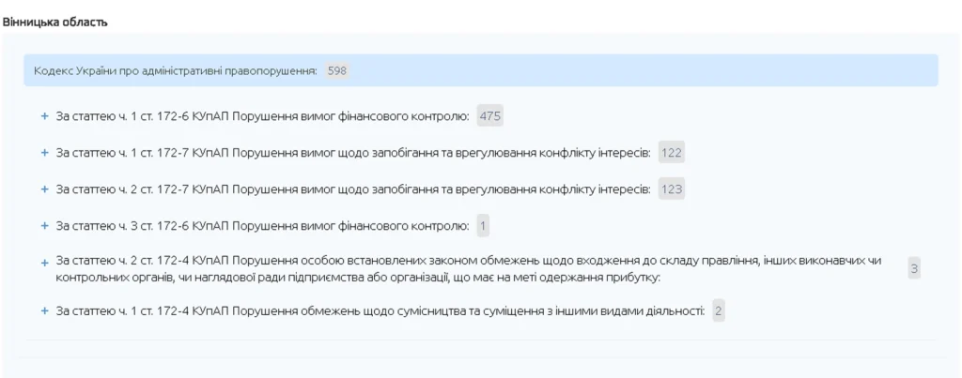The height and width of the screenshot is (378, 962).
Task: Expand ч. 1 ст. 172-4 with plus icon
Action: (44, 310)
